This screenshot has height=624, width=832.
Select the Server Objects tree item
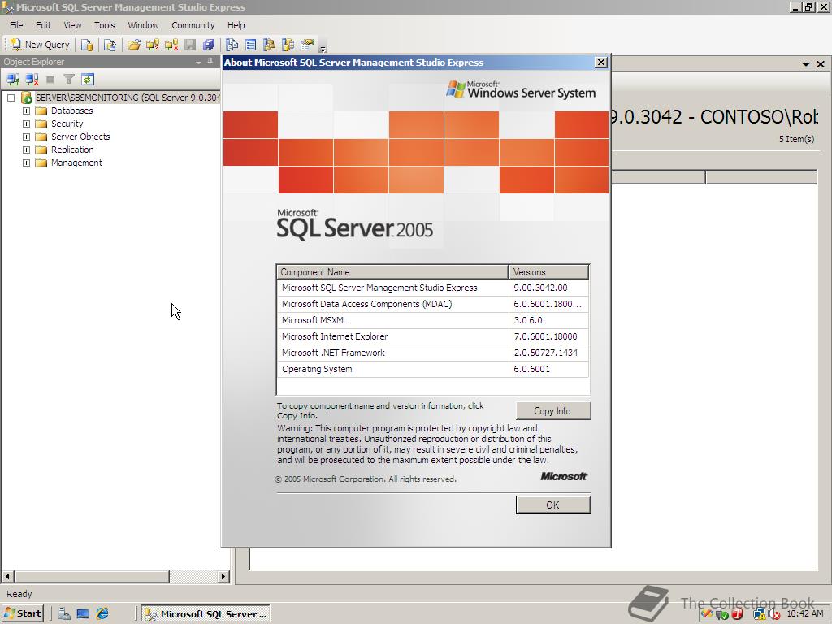pos(80,136)
